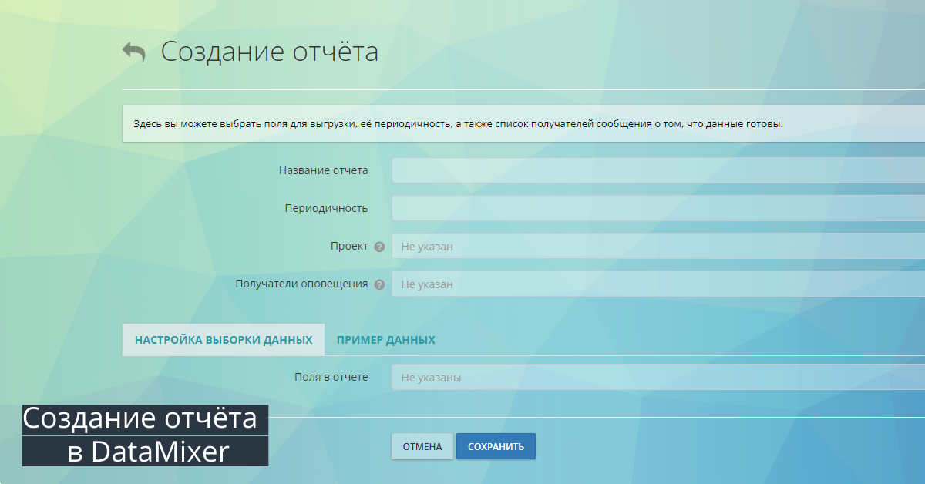
Task: Click the Создание отчёта в DataMixer caption
Action: [x=145, y=434]
